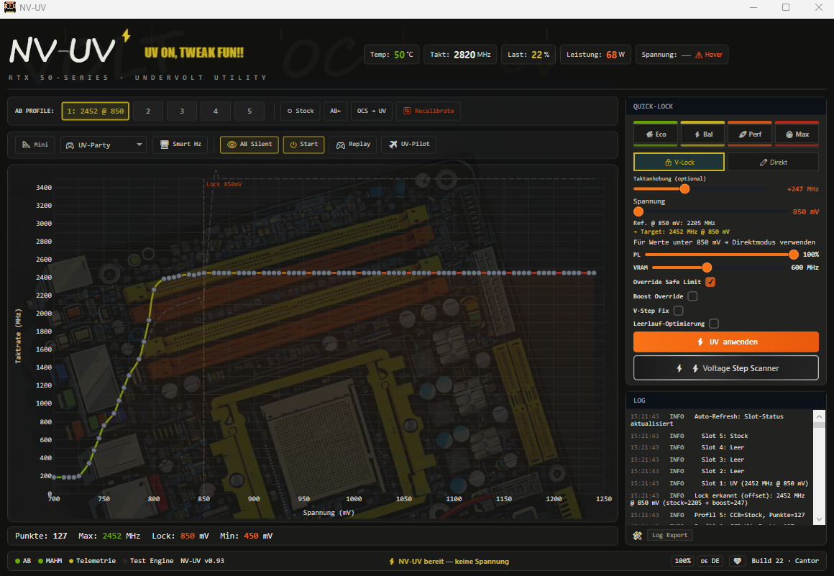Click the log scrollbar up arrow
834x576 pixels.
(x=819, y=416)
